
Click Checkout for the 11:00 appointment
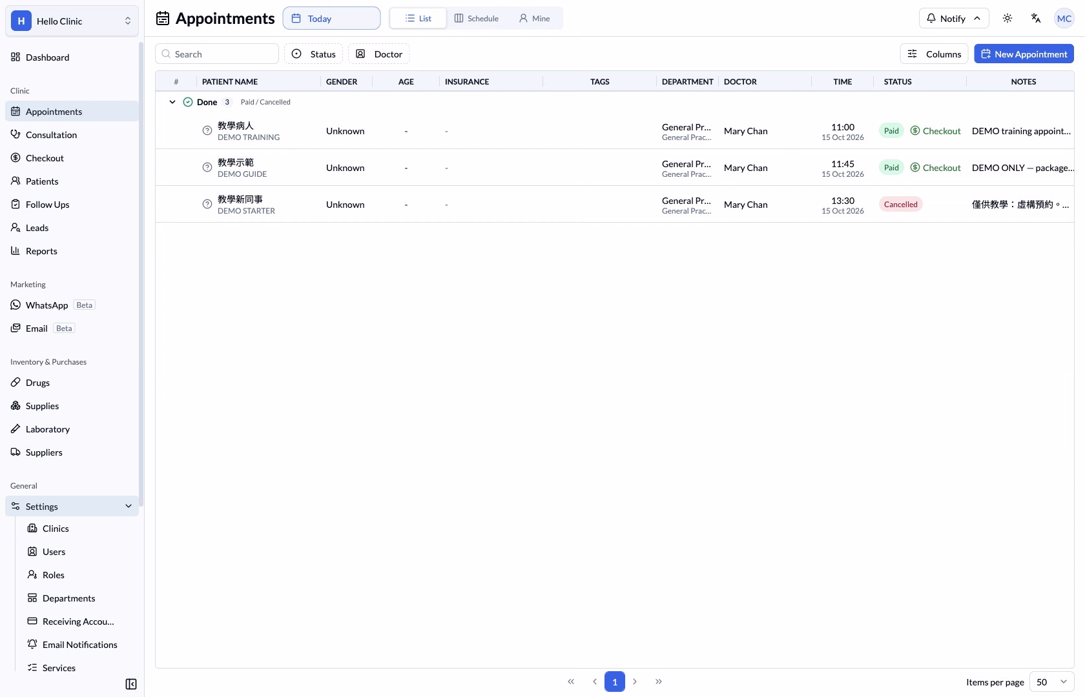click(936, 131)
